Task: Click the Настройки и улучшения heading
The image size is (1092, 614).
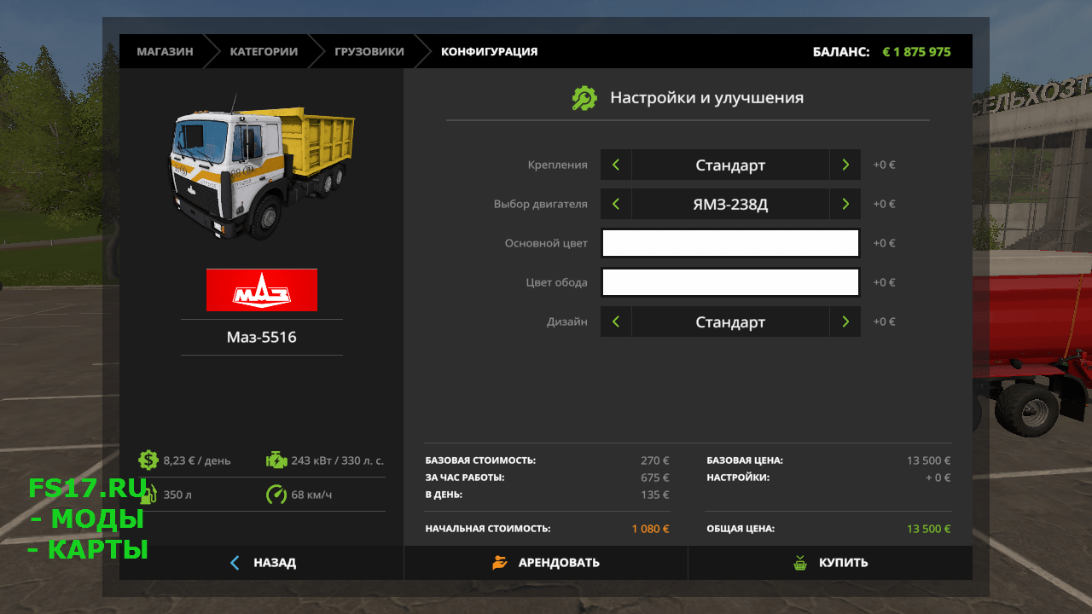Action: point(706,97)
